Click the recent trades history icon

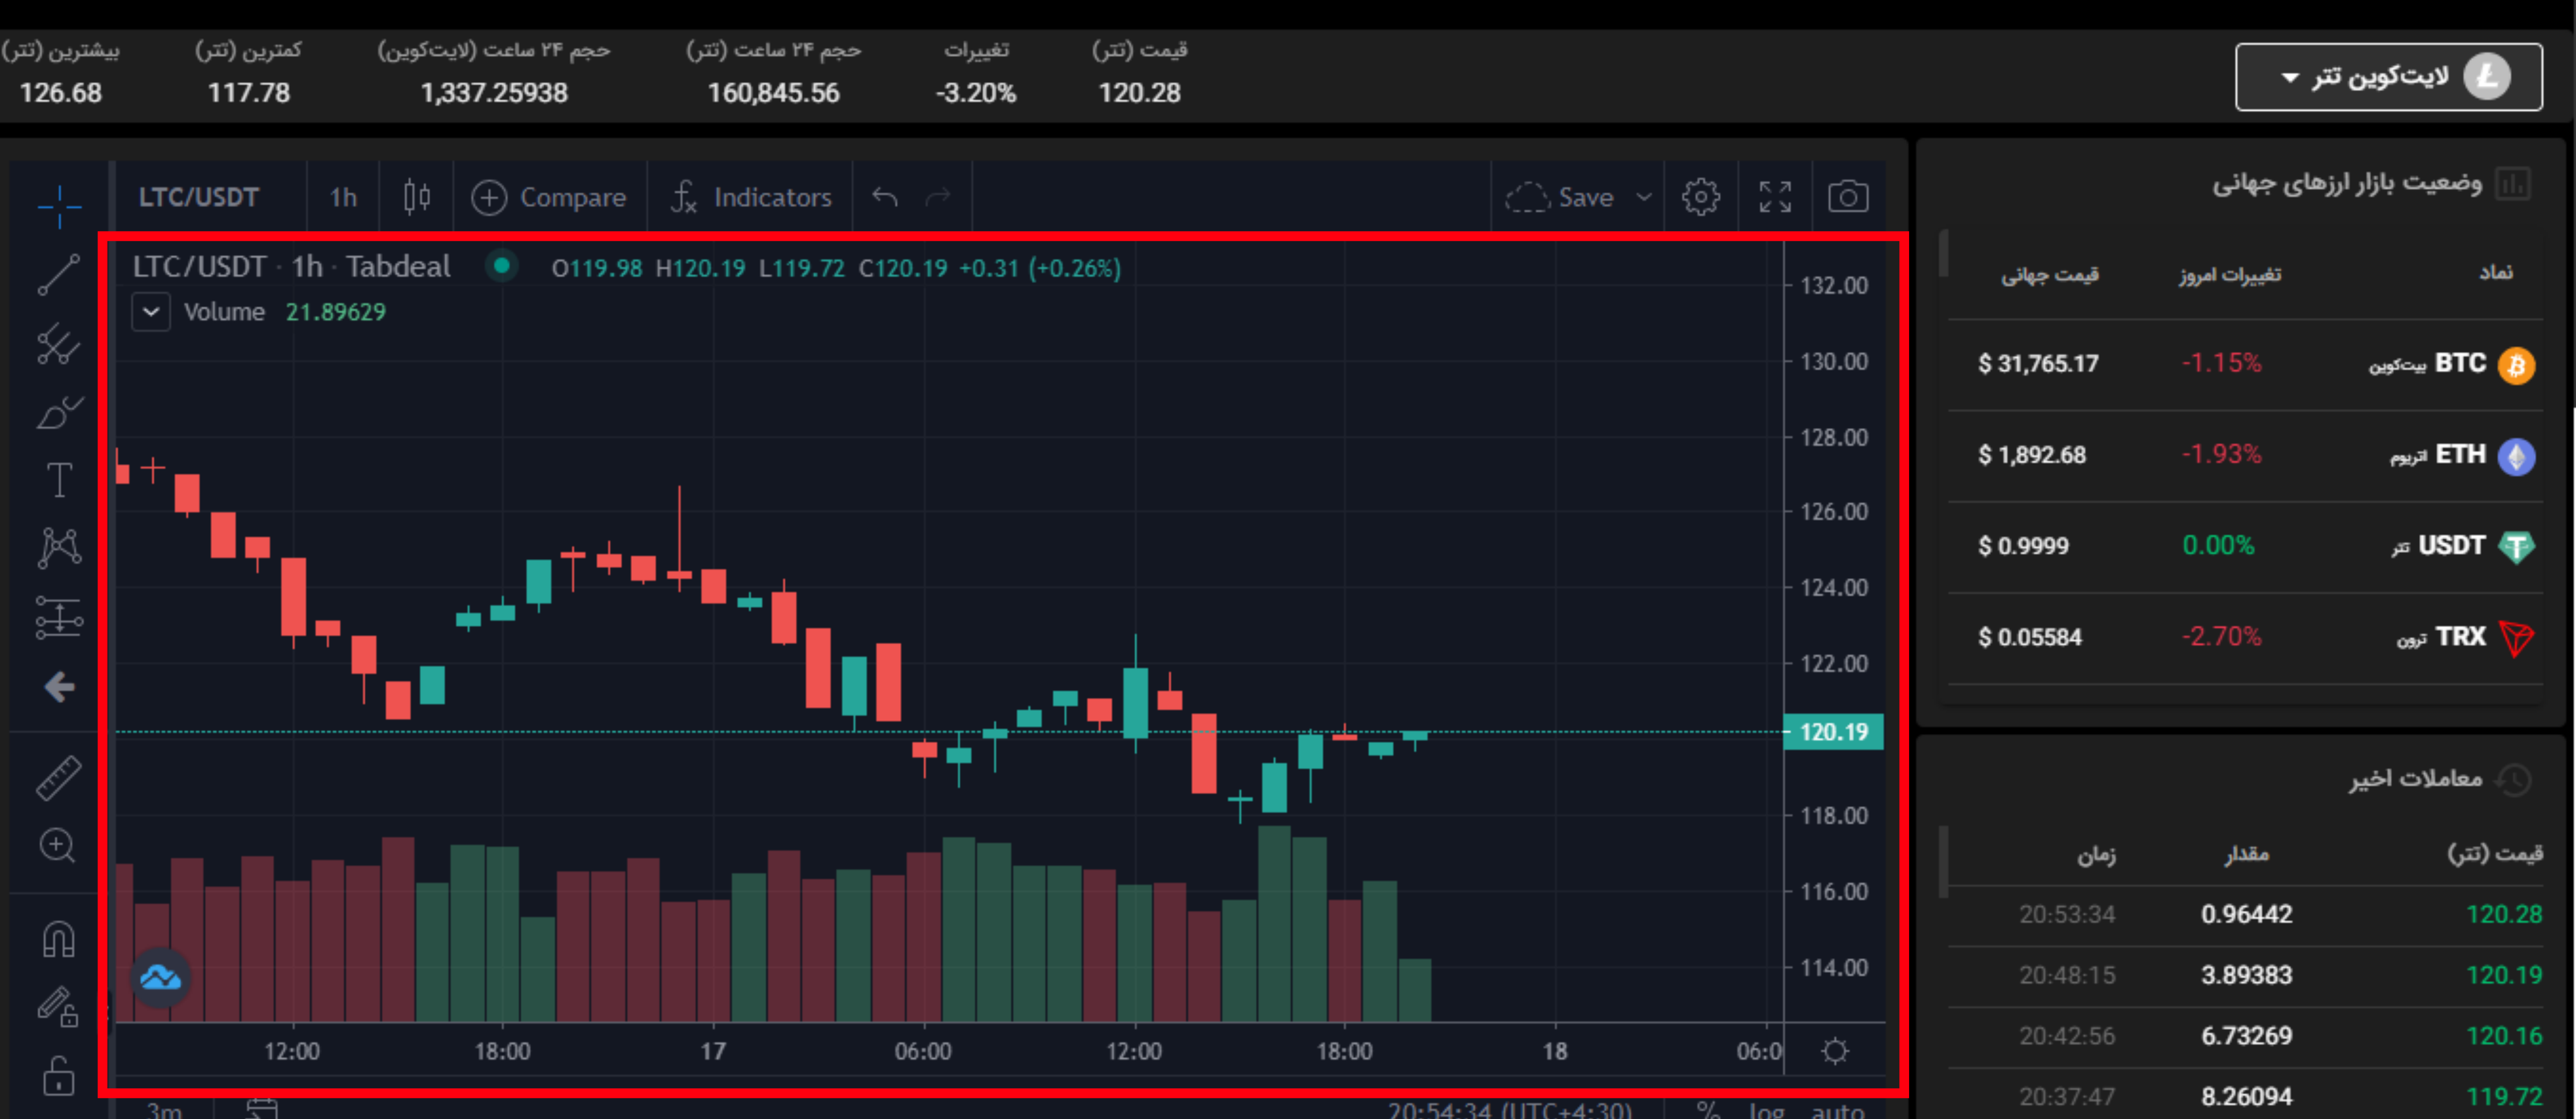coord(2513,779)
